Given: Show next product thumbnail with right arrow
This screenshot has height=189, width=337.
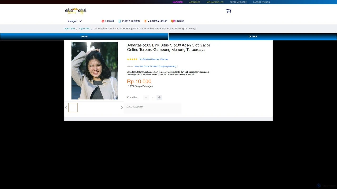Looking at the screenshot, I should (122, 108).
